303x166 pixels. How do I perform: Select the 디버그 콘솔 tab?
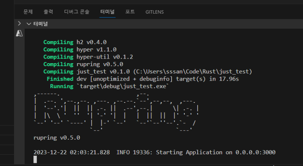(77, 12)
